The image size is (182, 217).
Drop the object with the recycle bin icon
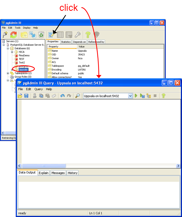coord(41,35)
